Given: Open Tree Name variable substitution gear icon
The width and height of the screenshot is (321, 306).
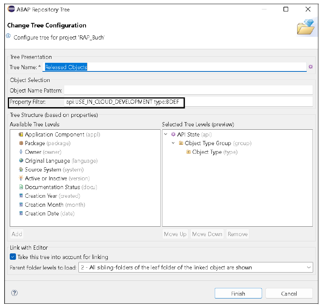Looking at the screenshot, I should [x=310, y=67].
